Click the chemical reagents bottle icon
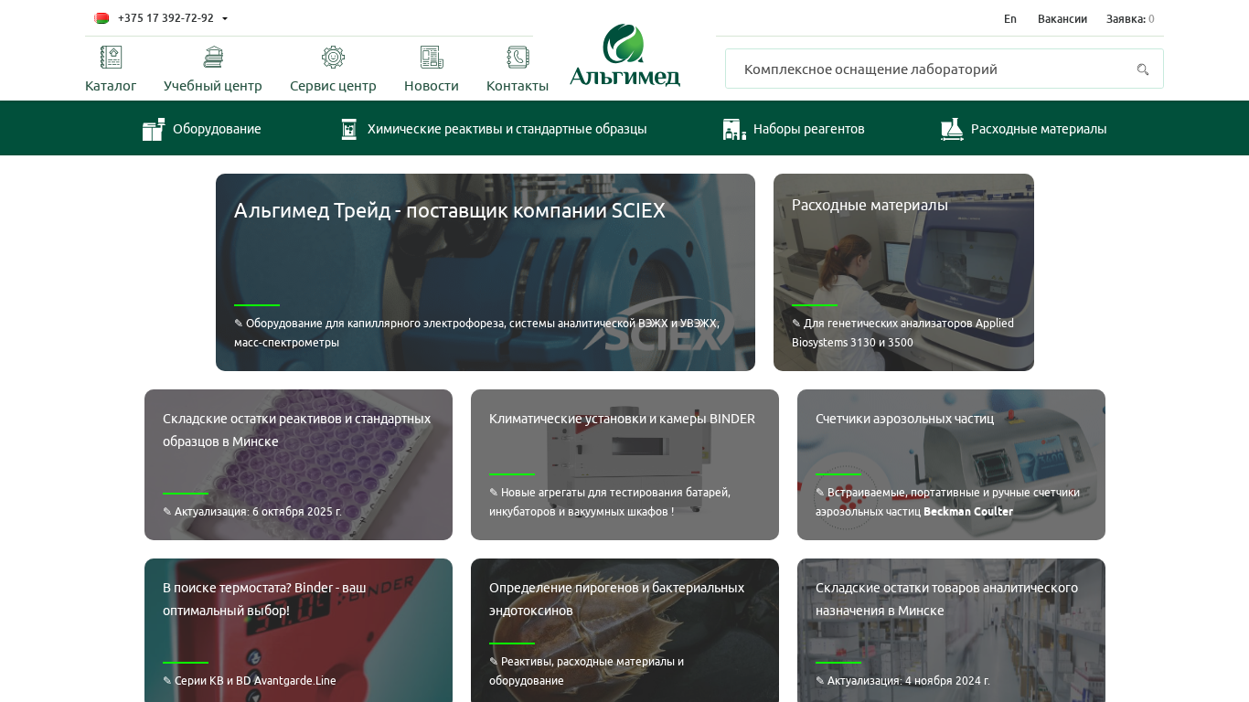This screenshot has width=1249, height=702. tap(348, 129)
